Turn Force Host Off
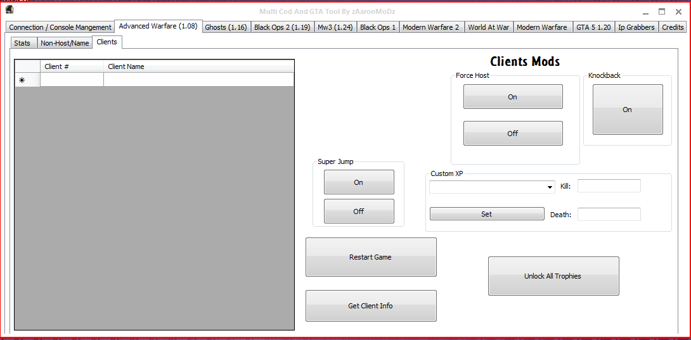Viewport: 691px width, 340px height. [513, 133]
